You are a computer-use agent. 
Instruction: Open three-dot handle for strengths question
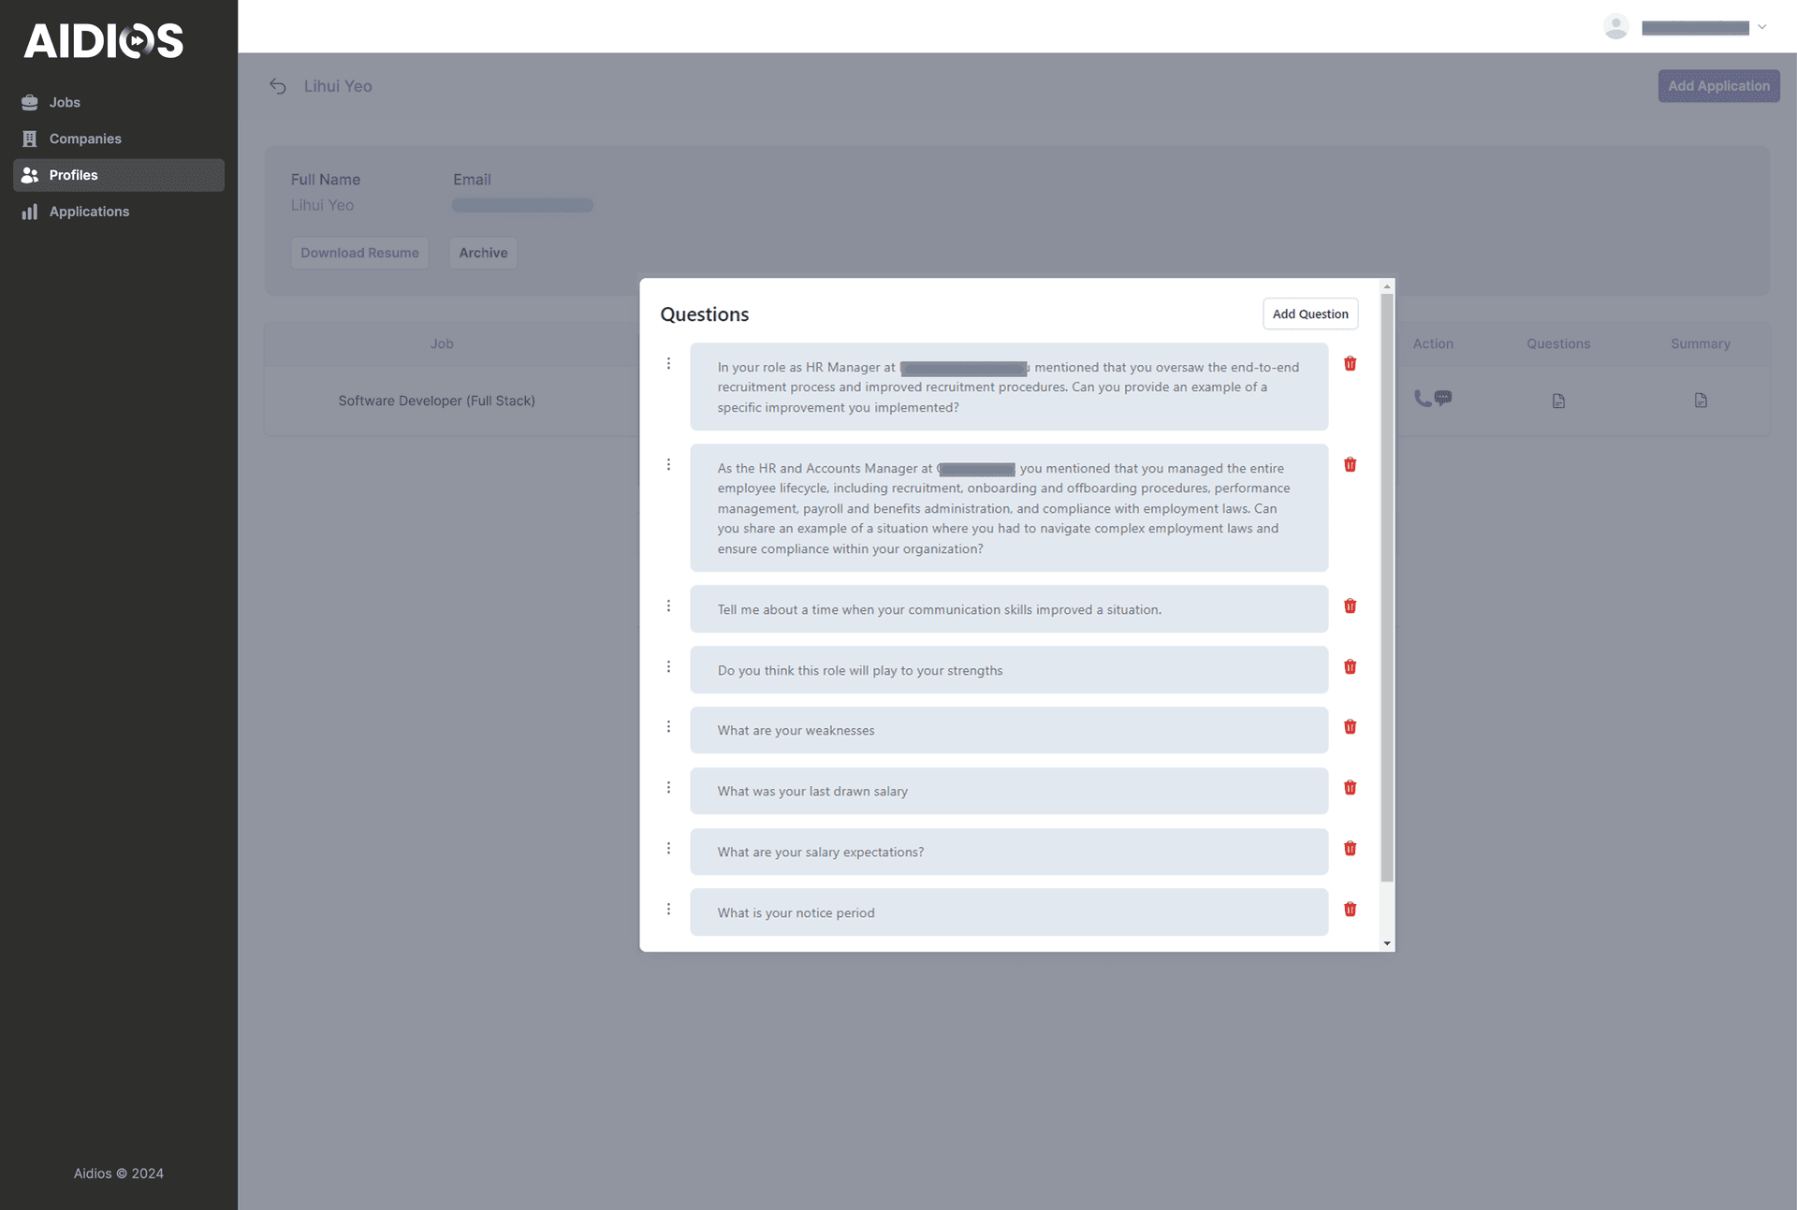[668, 667]
